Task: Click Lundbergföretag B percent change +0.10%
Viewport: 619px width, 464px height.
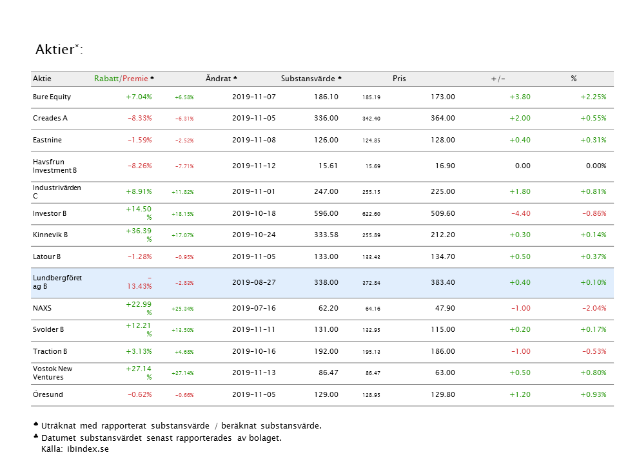Action: point(593,282)
